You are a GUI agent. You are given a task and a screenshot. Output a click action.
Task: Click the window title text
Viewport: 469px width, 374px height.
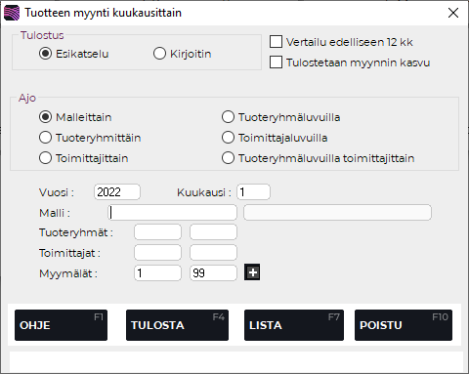[x=104, y=13]
